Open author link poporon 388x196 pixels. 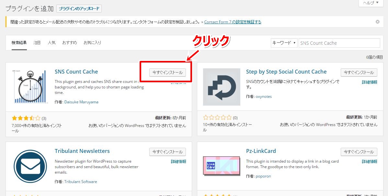(x=263, y=176)
